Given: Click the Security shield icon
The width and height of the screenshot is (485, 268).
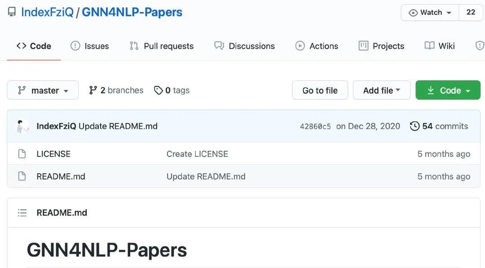Looking at the screenshot, I should 480,46.
